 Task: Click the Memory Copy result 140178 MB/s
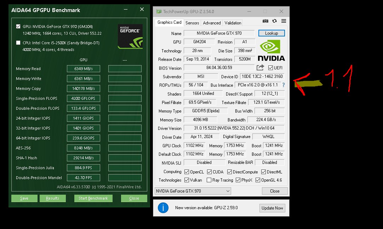(x=83, y=88)
